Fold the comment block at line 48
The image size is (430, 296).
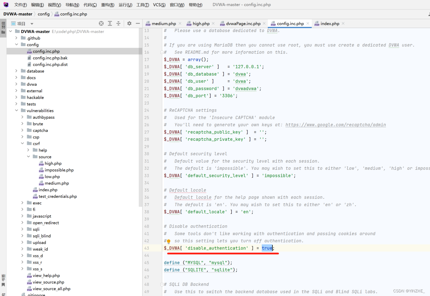pyautogui.click(x=162, y=285)
